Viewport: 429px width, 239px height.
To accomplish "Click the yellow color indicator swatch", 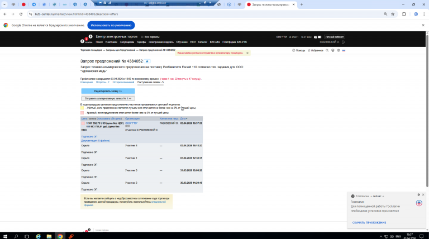I will point(82,108).
